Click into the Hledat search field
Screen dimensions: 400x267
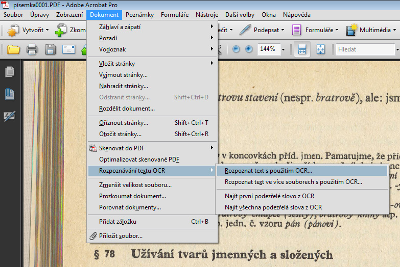pos(364,49)
